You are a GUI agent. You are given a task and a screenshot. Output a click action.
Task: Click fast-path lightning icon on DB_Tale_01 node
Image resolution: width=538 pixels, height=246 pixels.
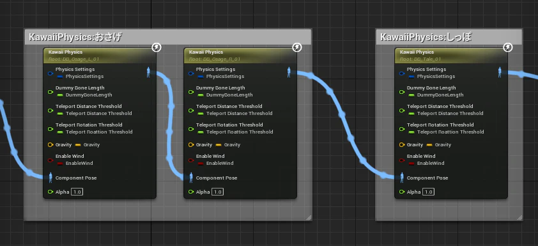[508, 47]
